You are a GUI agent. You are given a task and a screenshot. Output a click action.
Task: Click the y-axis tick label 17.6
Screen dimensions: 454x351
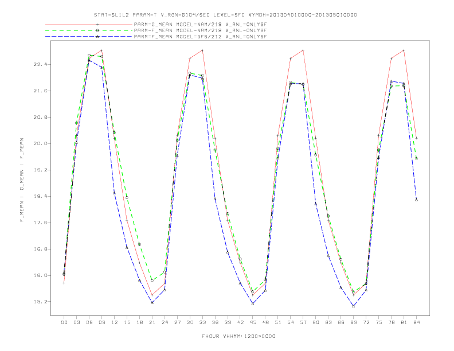[39, 223]
